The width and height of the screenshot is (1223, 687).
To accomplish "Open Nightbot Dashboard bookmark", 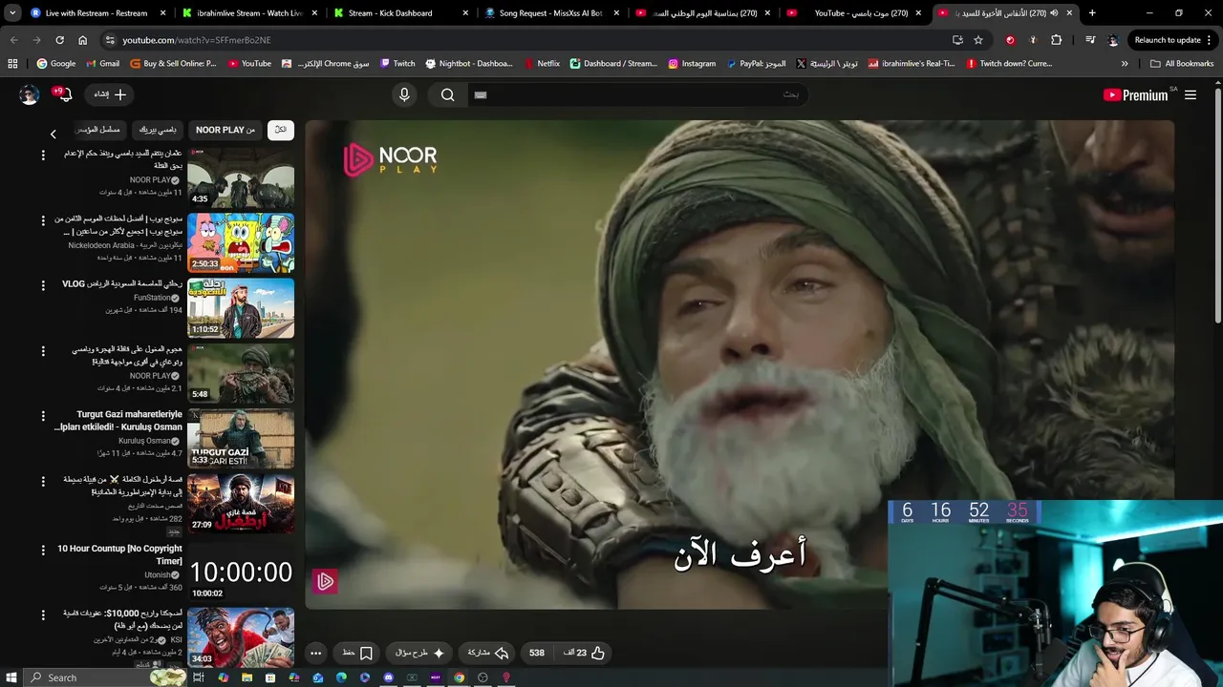I will (468, 63).
